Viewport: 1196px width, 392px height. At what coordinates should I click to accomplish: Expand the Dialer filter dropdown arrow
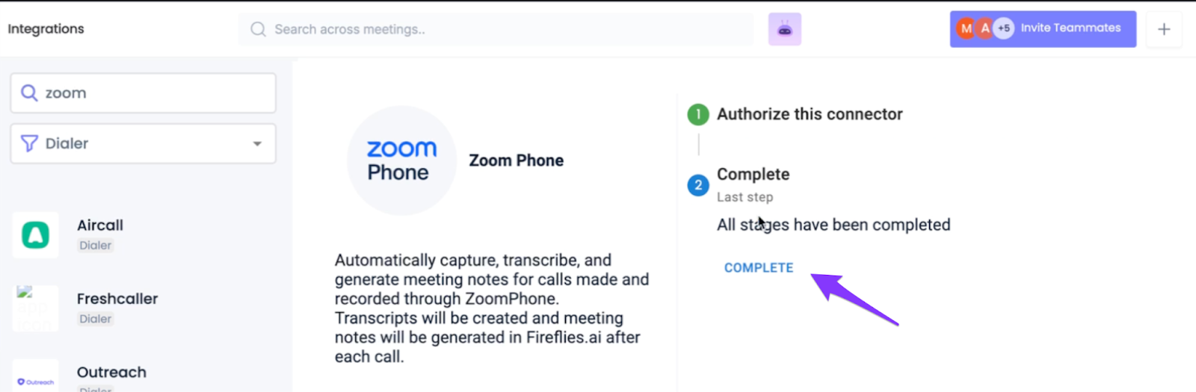pos(257,143)
